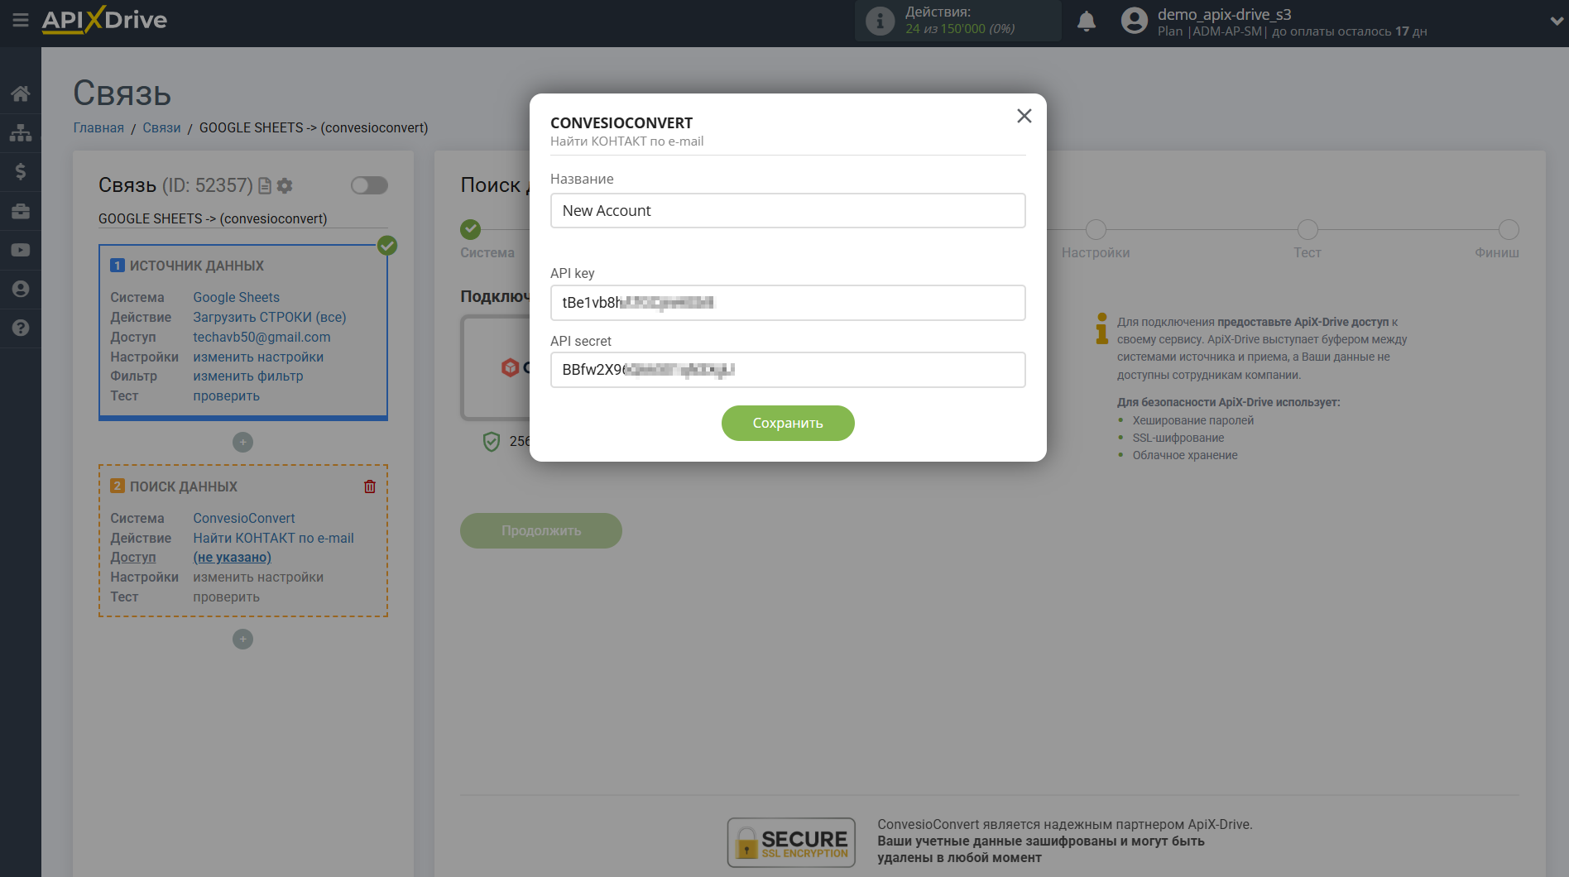Open the video tutorials icon
The image size is (1569, 877).
click(x=21, y=250)
